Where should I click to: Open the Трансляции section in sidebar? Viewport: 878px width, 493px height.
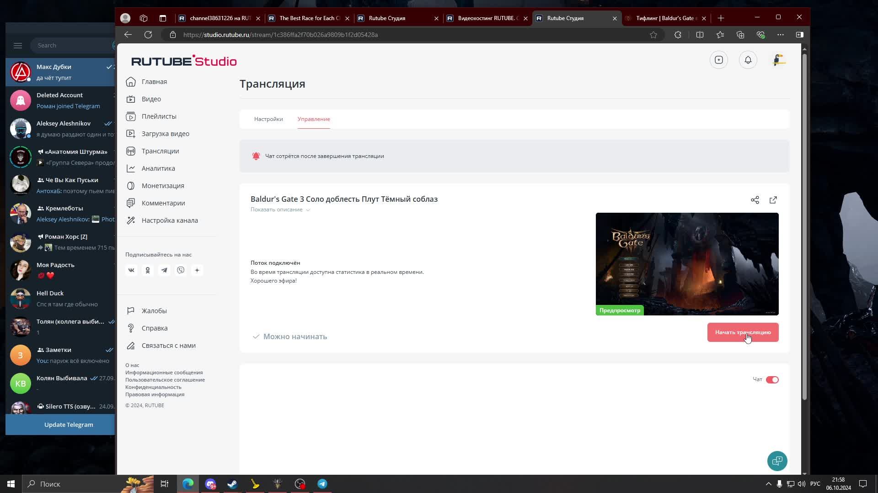click(x=160, y=151)
